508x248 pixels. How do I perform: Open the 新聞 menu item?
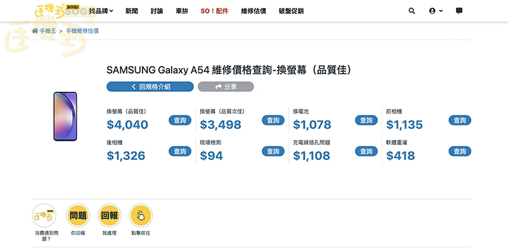(131, 11)
